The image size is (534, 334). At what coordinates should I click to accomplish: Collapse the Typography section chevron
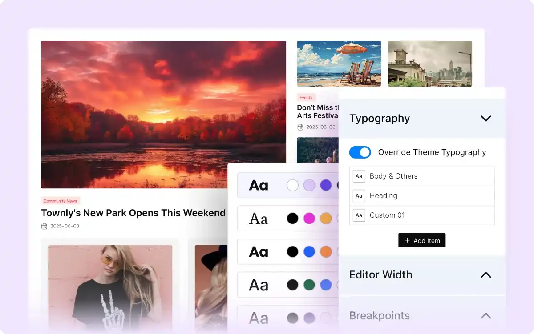486,119
